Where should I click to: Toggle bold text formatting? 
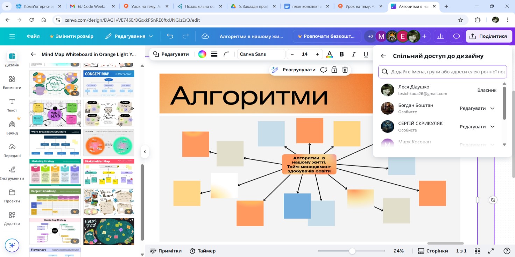pos(342,54)
